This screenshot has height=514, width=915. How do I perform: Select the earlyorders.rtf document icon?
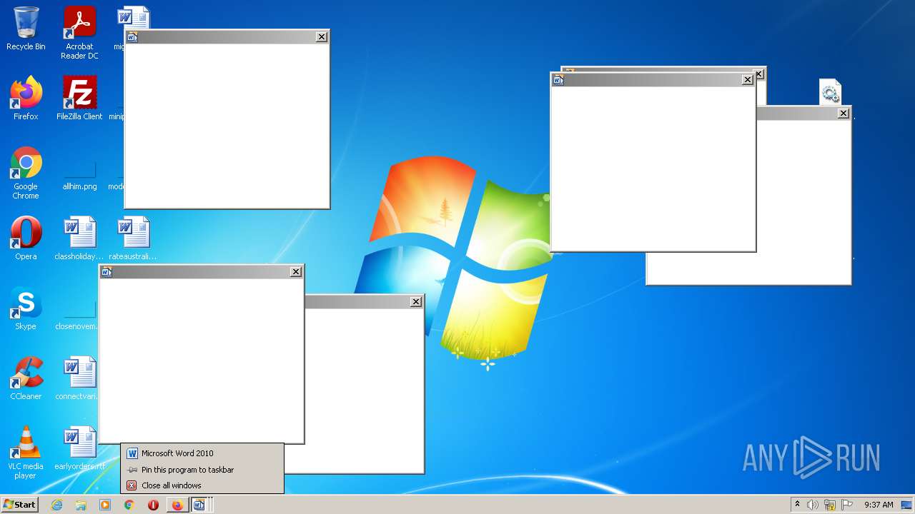[79, 448]
